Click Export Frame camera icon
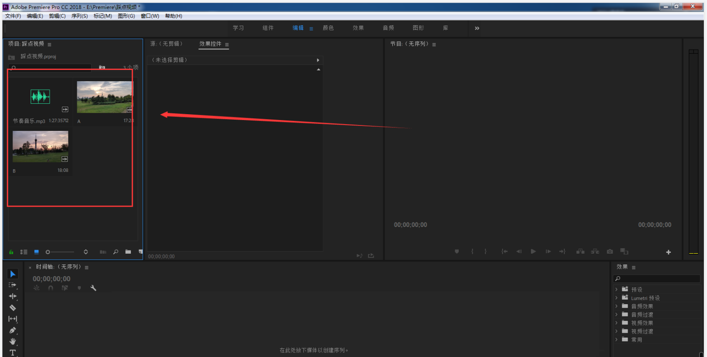 610,251
